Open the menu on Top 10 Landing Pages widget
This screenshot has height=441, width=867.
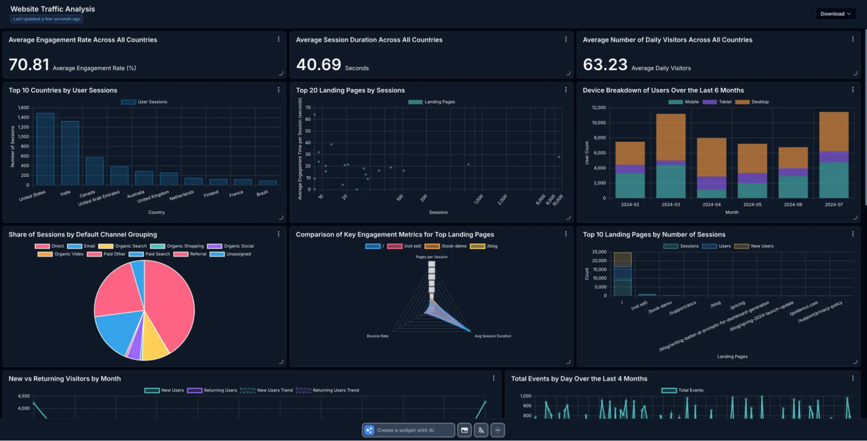tap(853, 234)
